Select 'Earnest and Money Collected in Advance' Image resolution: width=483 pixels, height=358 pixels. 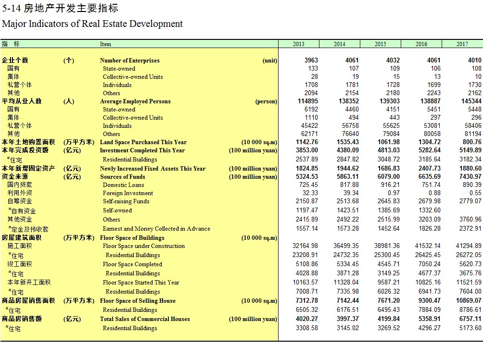point(156,229)
